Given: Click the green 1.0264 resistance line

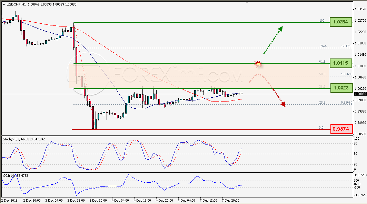Looking at the screenshot, I should pos(202,22).
